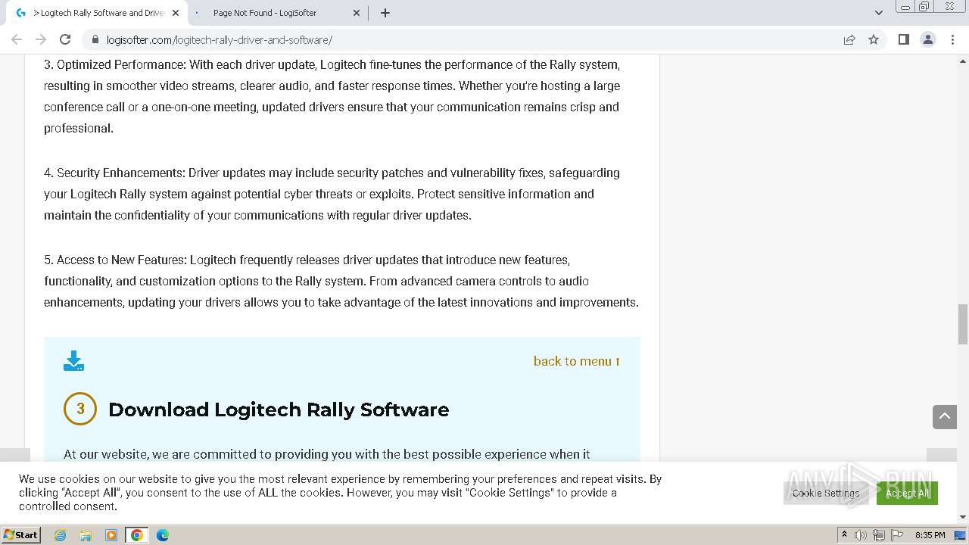This screenshot has width=969, height=545.
Task: Bookmark this tab with star
Action: coord(874,39)
